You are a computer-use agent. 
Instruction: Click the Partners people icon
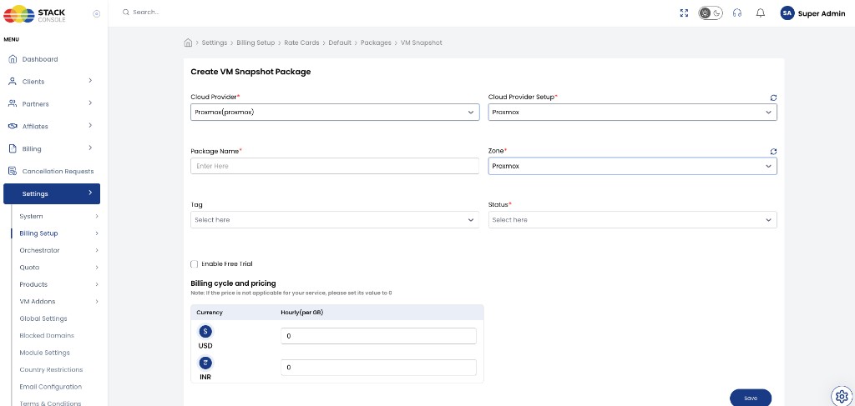13,103
